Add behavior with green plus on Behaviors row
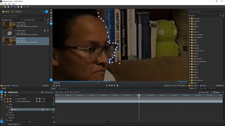The width and height of the screenshot is (225, 126). [53, 118]
